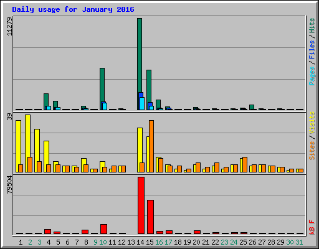Click the green weekend day label 24
Viewport: 319px width, 249px height.
click(x=234, y=242)
